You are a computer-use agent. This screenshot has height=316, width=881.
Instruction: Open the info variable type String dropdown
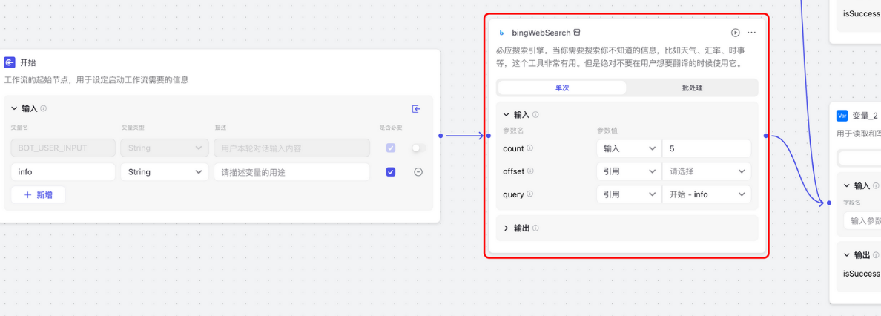pyautogui.click(x=163, y=172)
